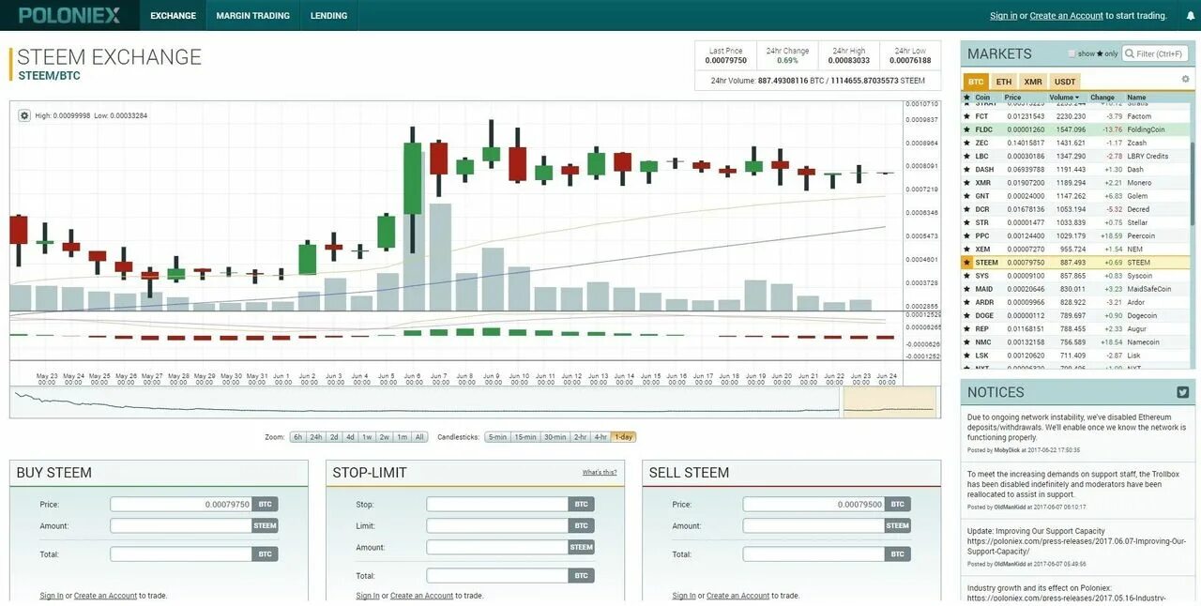Viewport: 1201px width, 606px height.
Task: Focus Buy STEEM Total field
Action: tap(181, 554)
